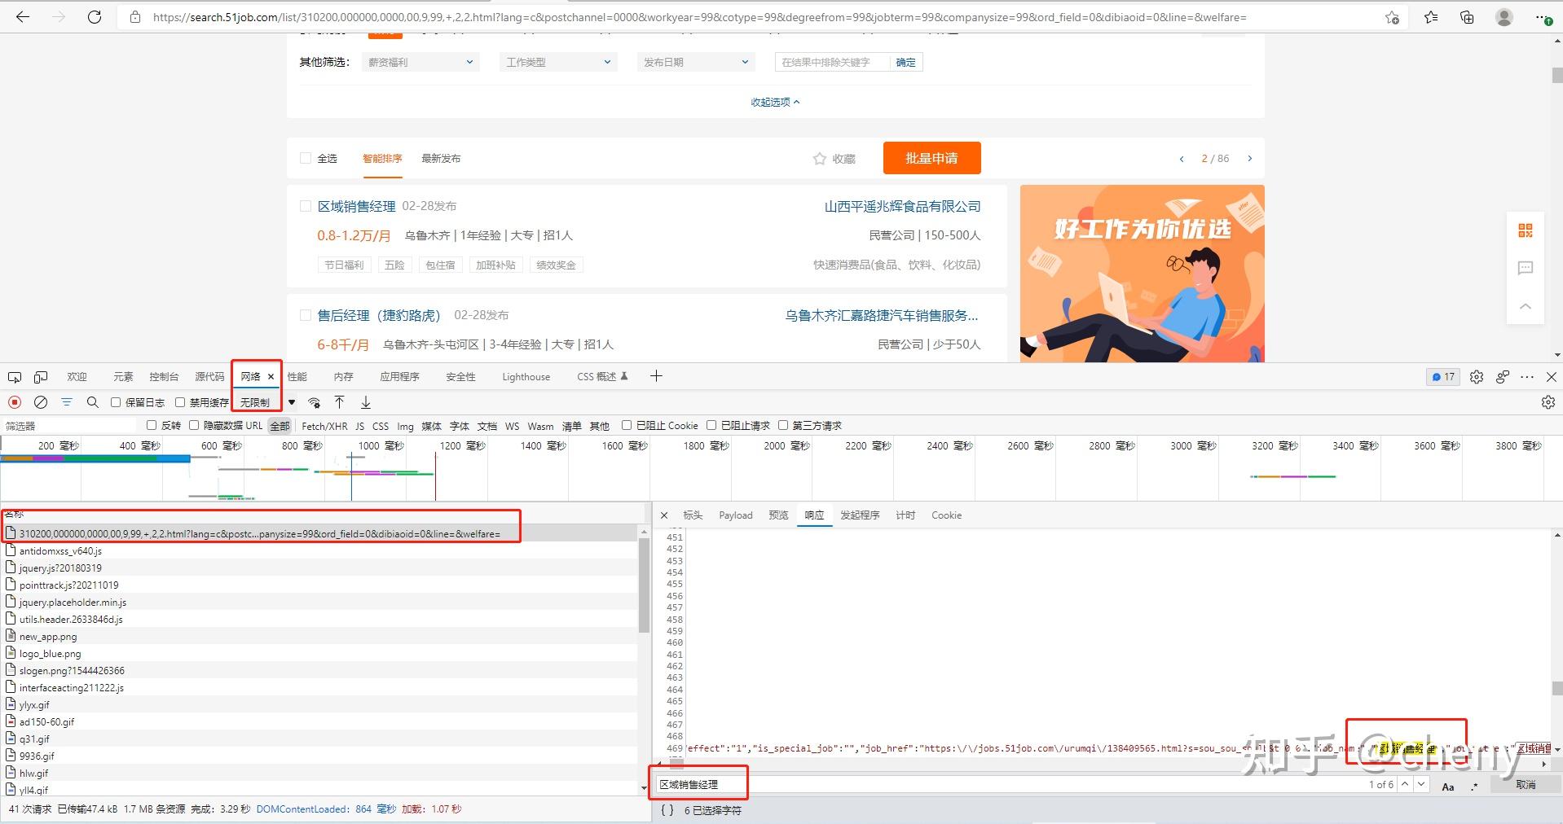This screenshot has width=1563, height=824.
Task: Stop recording the network log
Action: (15, 401)
